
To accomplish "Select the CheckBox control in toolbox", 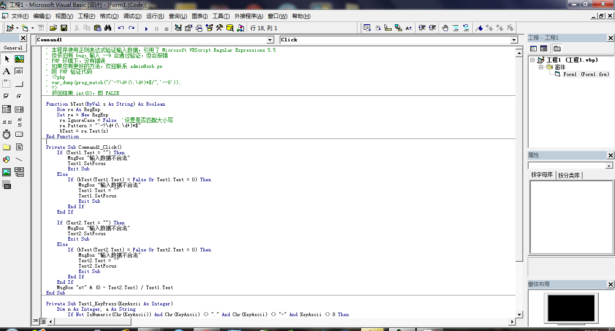I will [x=6, y=96].
